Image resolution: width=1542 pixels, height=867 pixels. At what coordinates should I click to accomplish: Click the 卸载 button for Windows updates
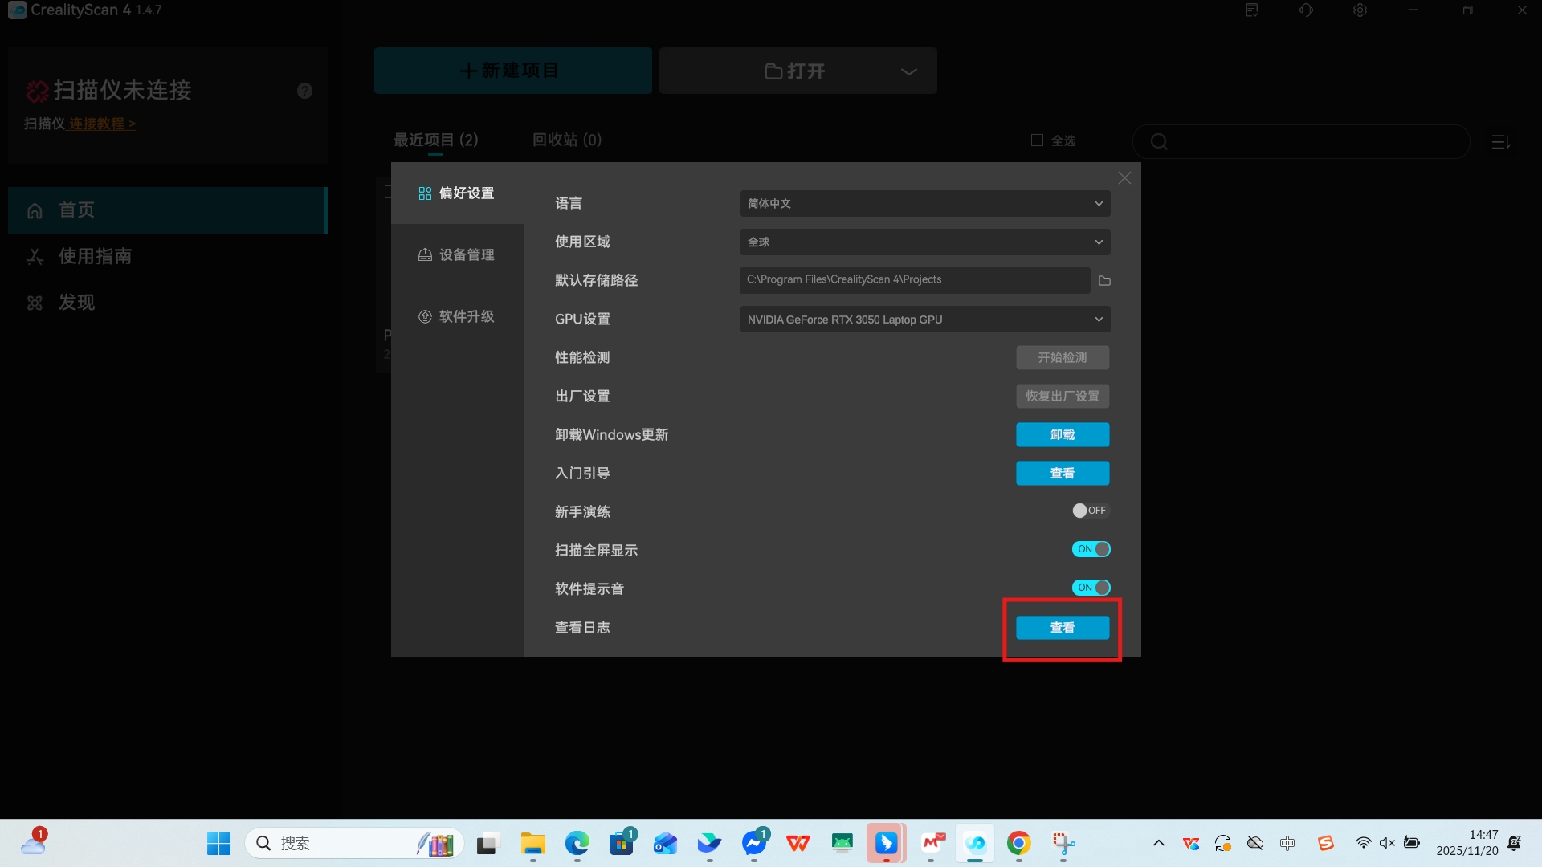coord(1062,434)
